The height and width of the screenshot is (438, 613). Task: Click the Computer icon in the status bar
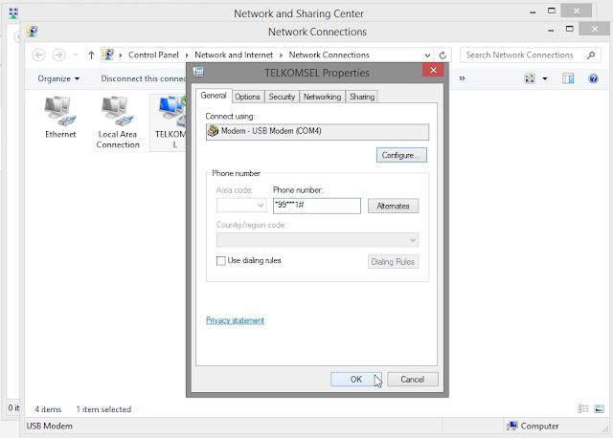coord(512,426)
